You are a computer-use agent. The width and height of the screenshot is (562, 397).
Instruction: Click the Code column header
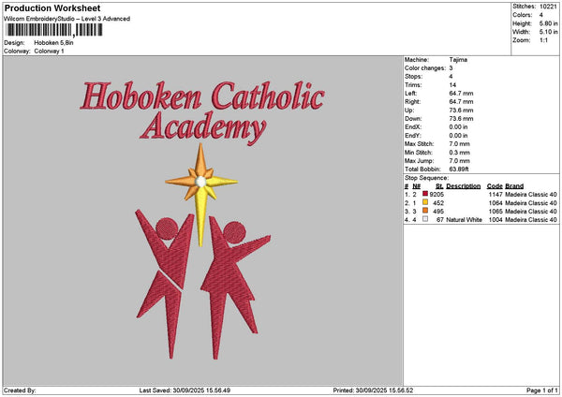495,185
